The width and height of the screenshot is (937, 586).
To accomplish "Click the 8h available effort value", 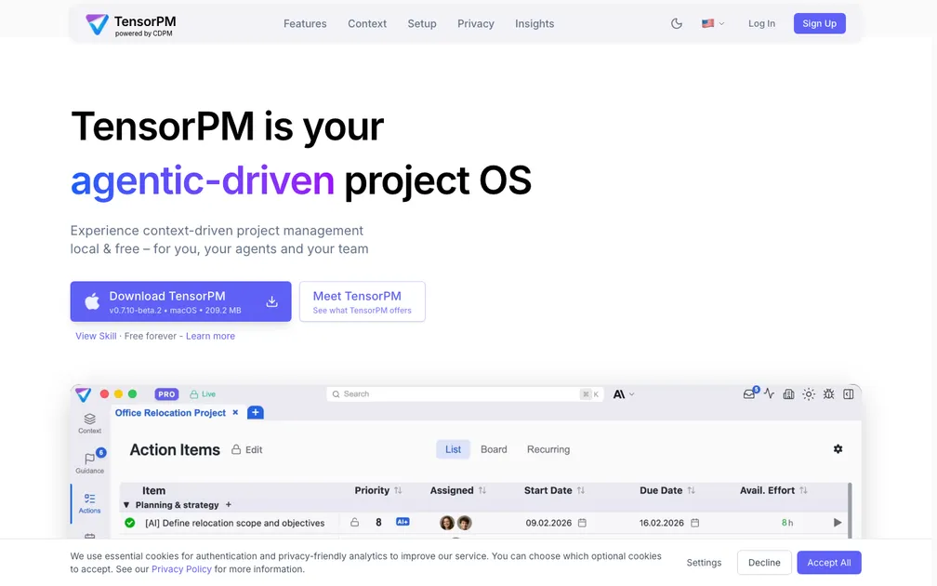I will [x=787, y=523].
